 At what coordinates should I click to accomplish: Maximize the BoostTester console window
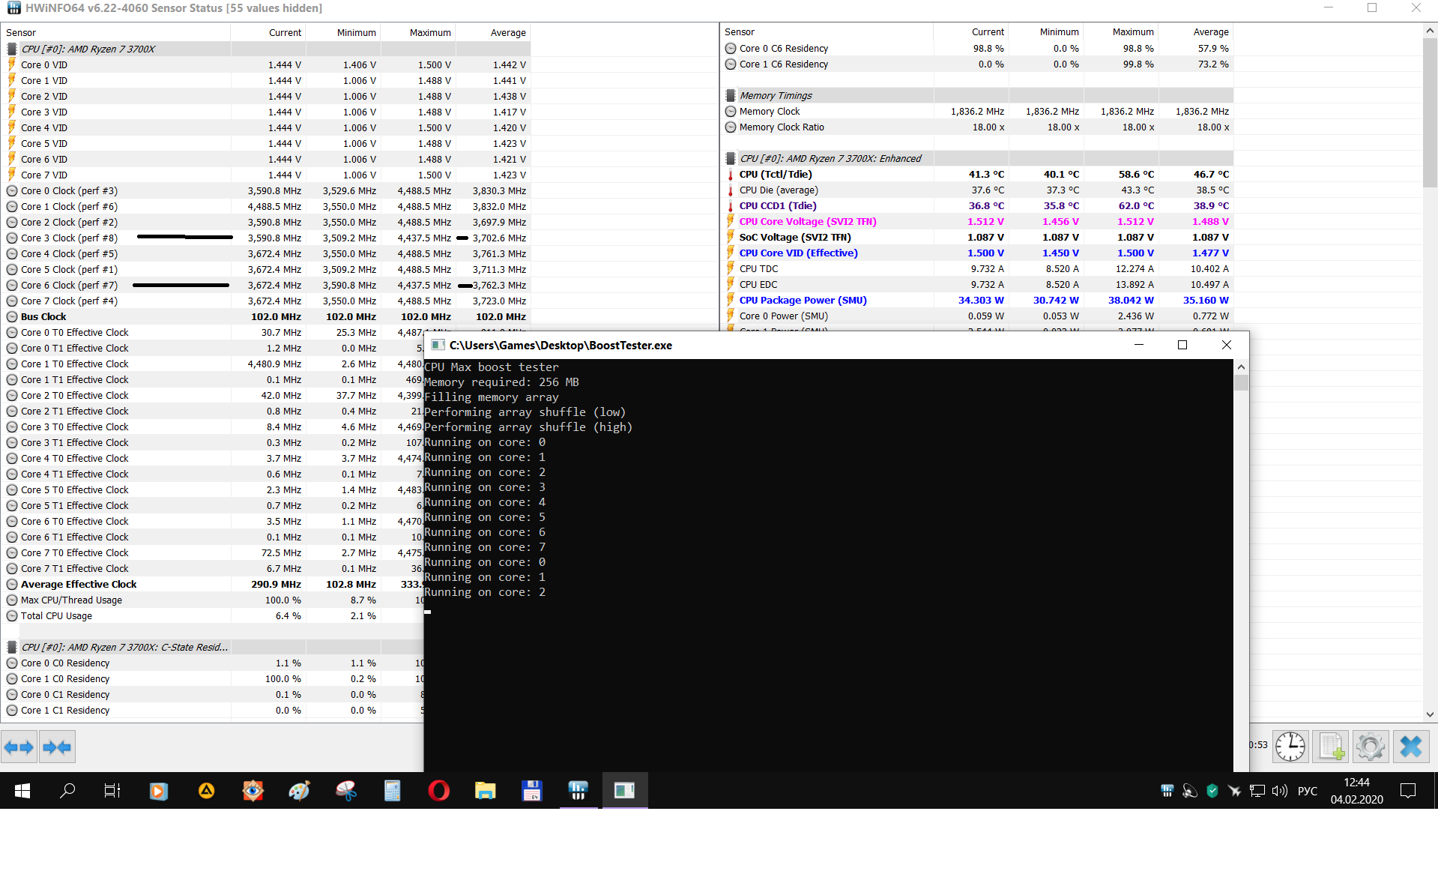click(x=1182, y=345)
